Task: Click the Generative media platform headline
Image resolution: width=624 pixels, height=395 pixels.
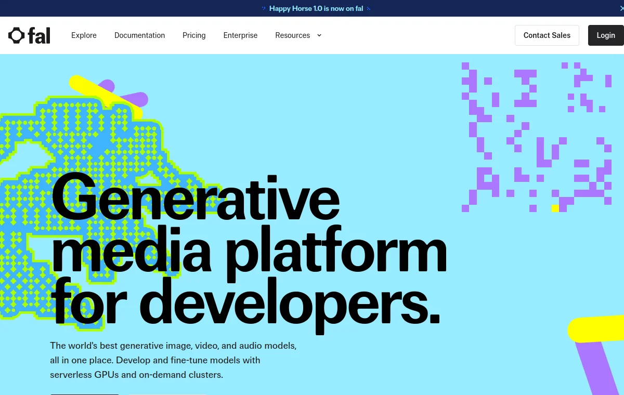Action: click(249, 252)
